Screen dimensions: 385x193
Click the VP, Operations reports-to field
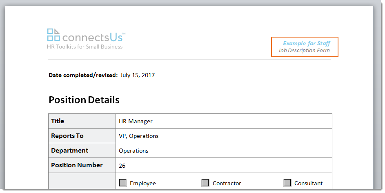(224, 136)
